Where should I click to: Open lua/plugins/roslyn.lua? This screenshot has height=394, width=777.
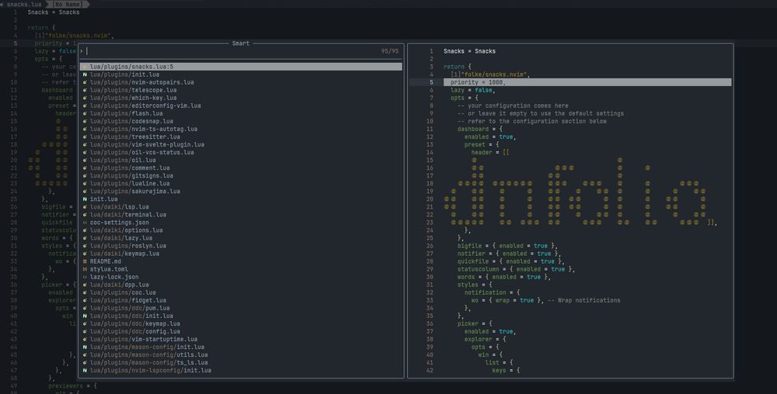point(128,246)
